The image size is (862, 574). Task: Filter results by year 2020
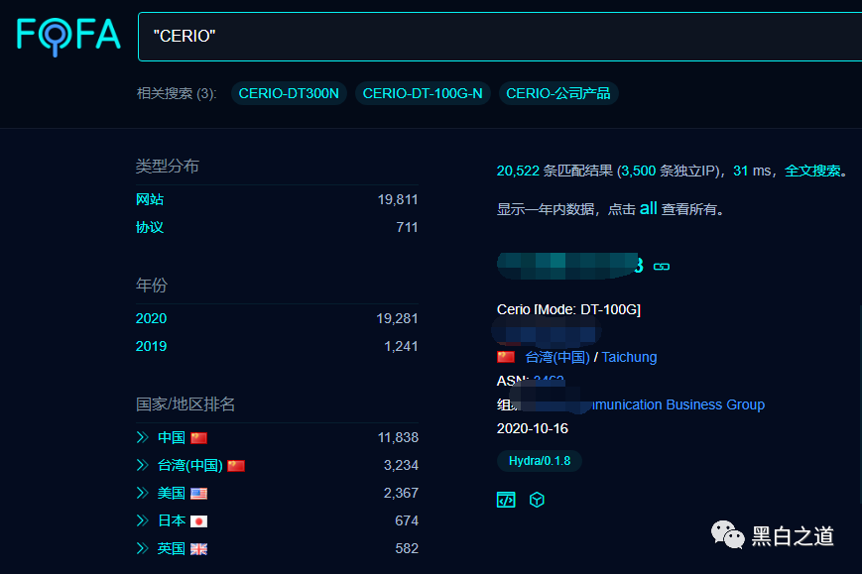click(x=151, y=318)
